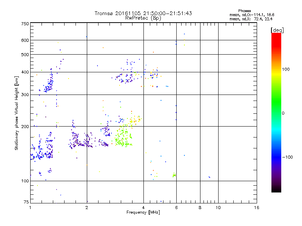The height and width of the screenshot is (226, 302).
Task: Select the 'Phases' header label
Action: tap(244, 11)
